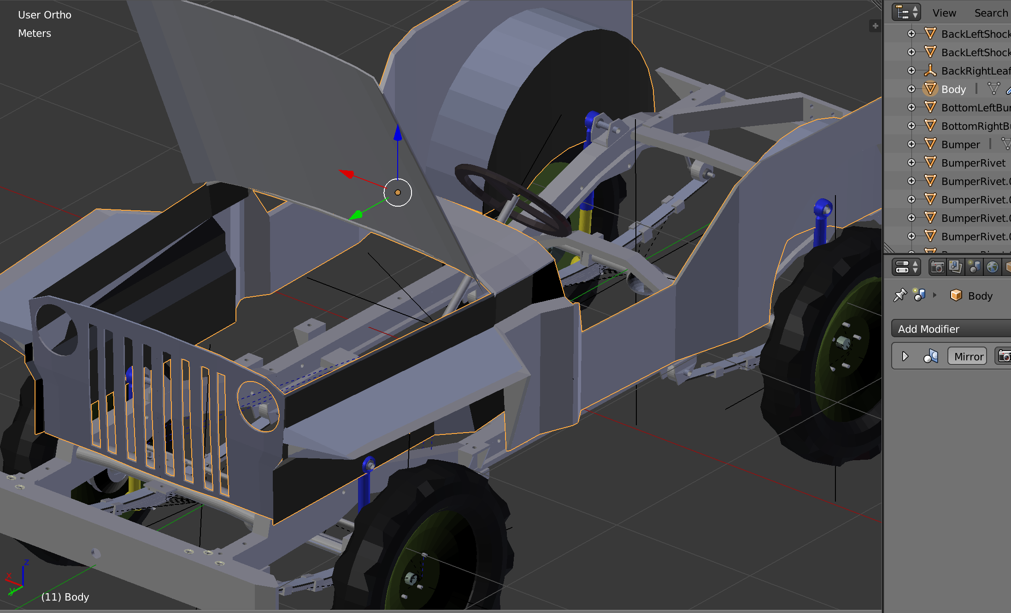
Task: Open the Outliner Search menu
Action: point(991,13)
